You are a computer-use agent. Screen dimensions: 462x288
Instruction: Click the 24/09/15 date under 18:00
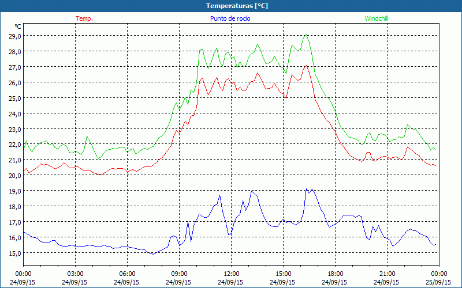pyautogui.click(x=334, y=282)
